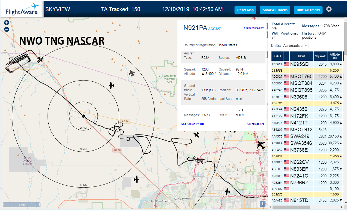Select the MSQT384 aircraft row
This screenshot has width=347, height=211.
coord(307,83)
